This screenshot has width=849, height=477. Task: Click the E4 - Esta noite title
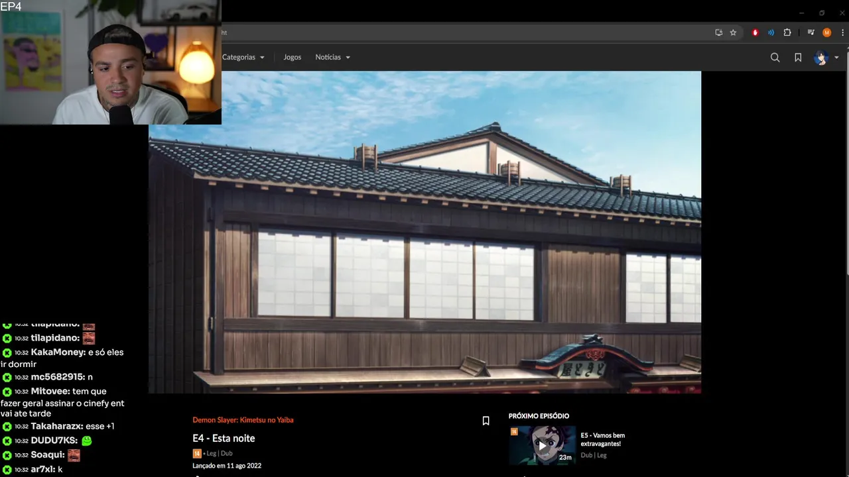(x=224, y=439)
